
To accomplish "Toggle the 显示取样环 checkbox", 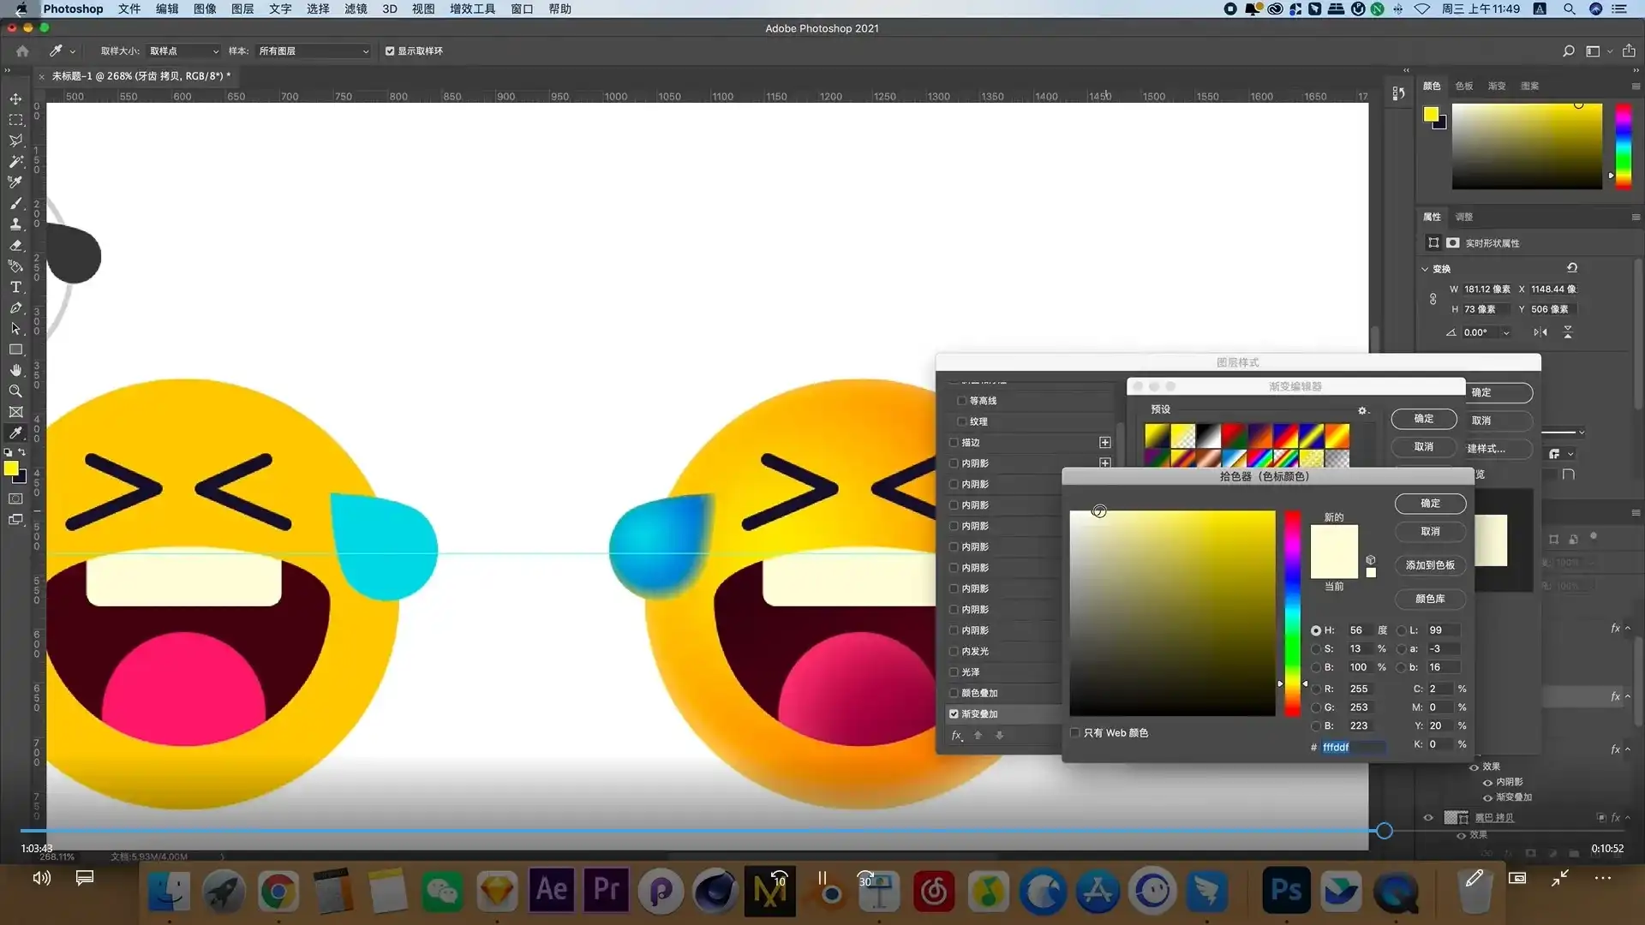I will (x=390, y=51).
